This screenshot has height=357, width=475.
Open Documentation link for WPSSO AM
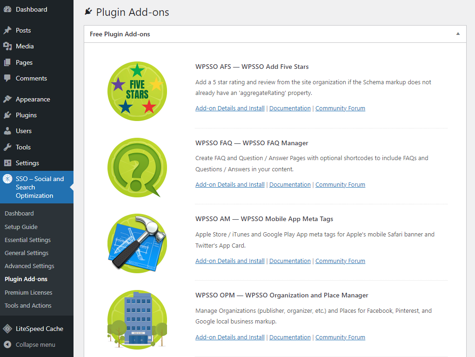coord(290,261)
